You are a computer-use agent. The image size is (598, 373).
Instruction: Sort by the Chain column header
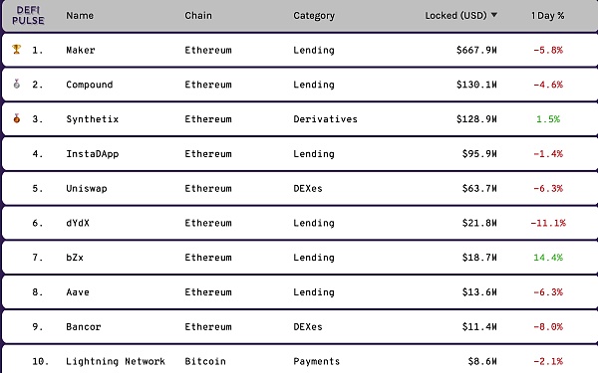(x=198, y=16)
